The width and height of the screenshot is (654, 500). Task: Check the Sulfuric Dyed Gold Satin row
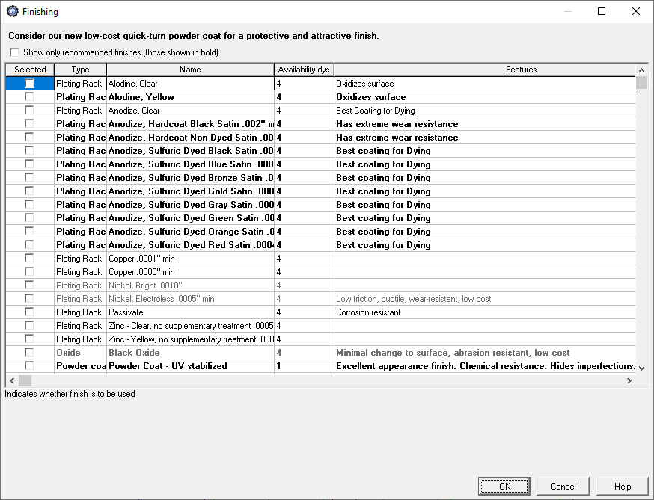(x=30, y=191)
